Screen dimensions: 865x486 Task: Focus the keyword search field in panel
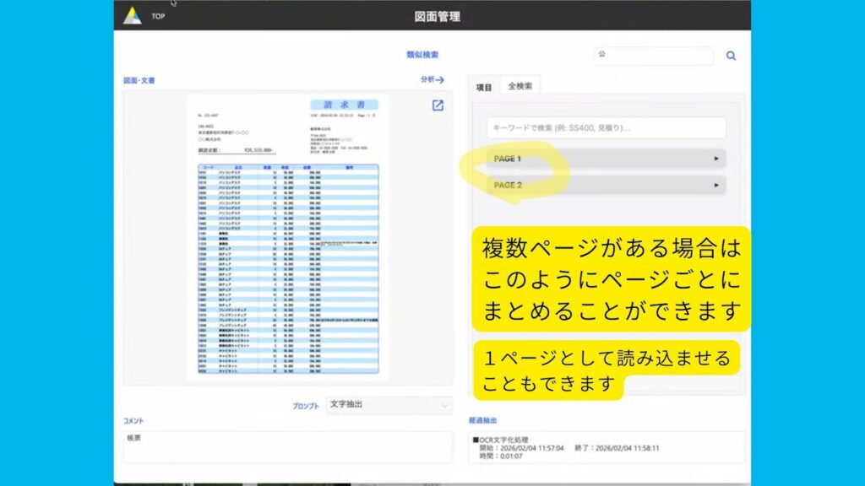click(607, 127)
